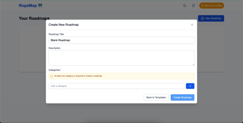
Task: Click the Add a category input
Action: click(x=117, y=86)
